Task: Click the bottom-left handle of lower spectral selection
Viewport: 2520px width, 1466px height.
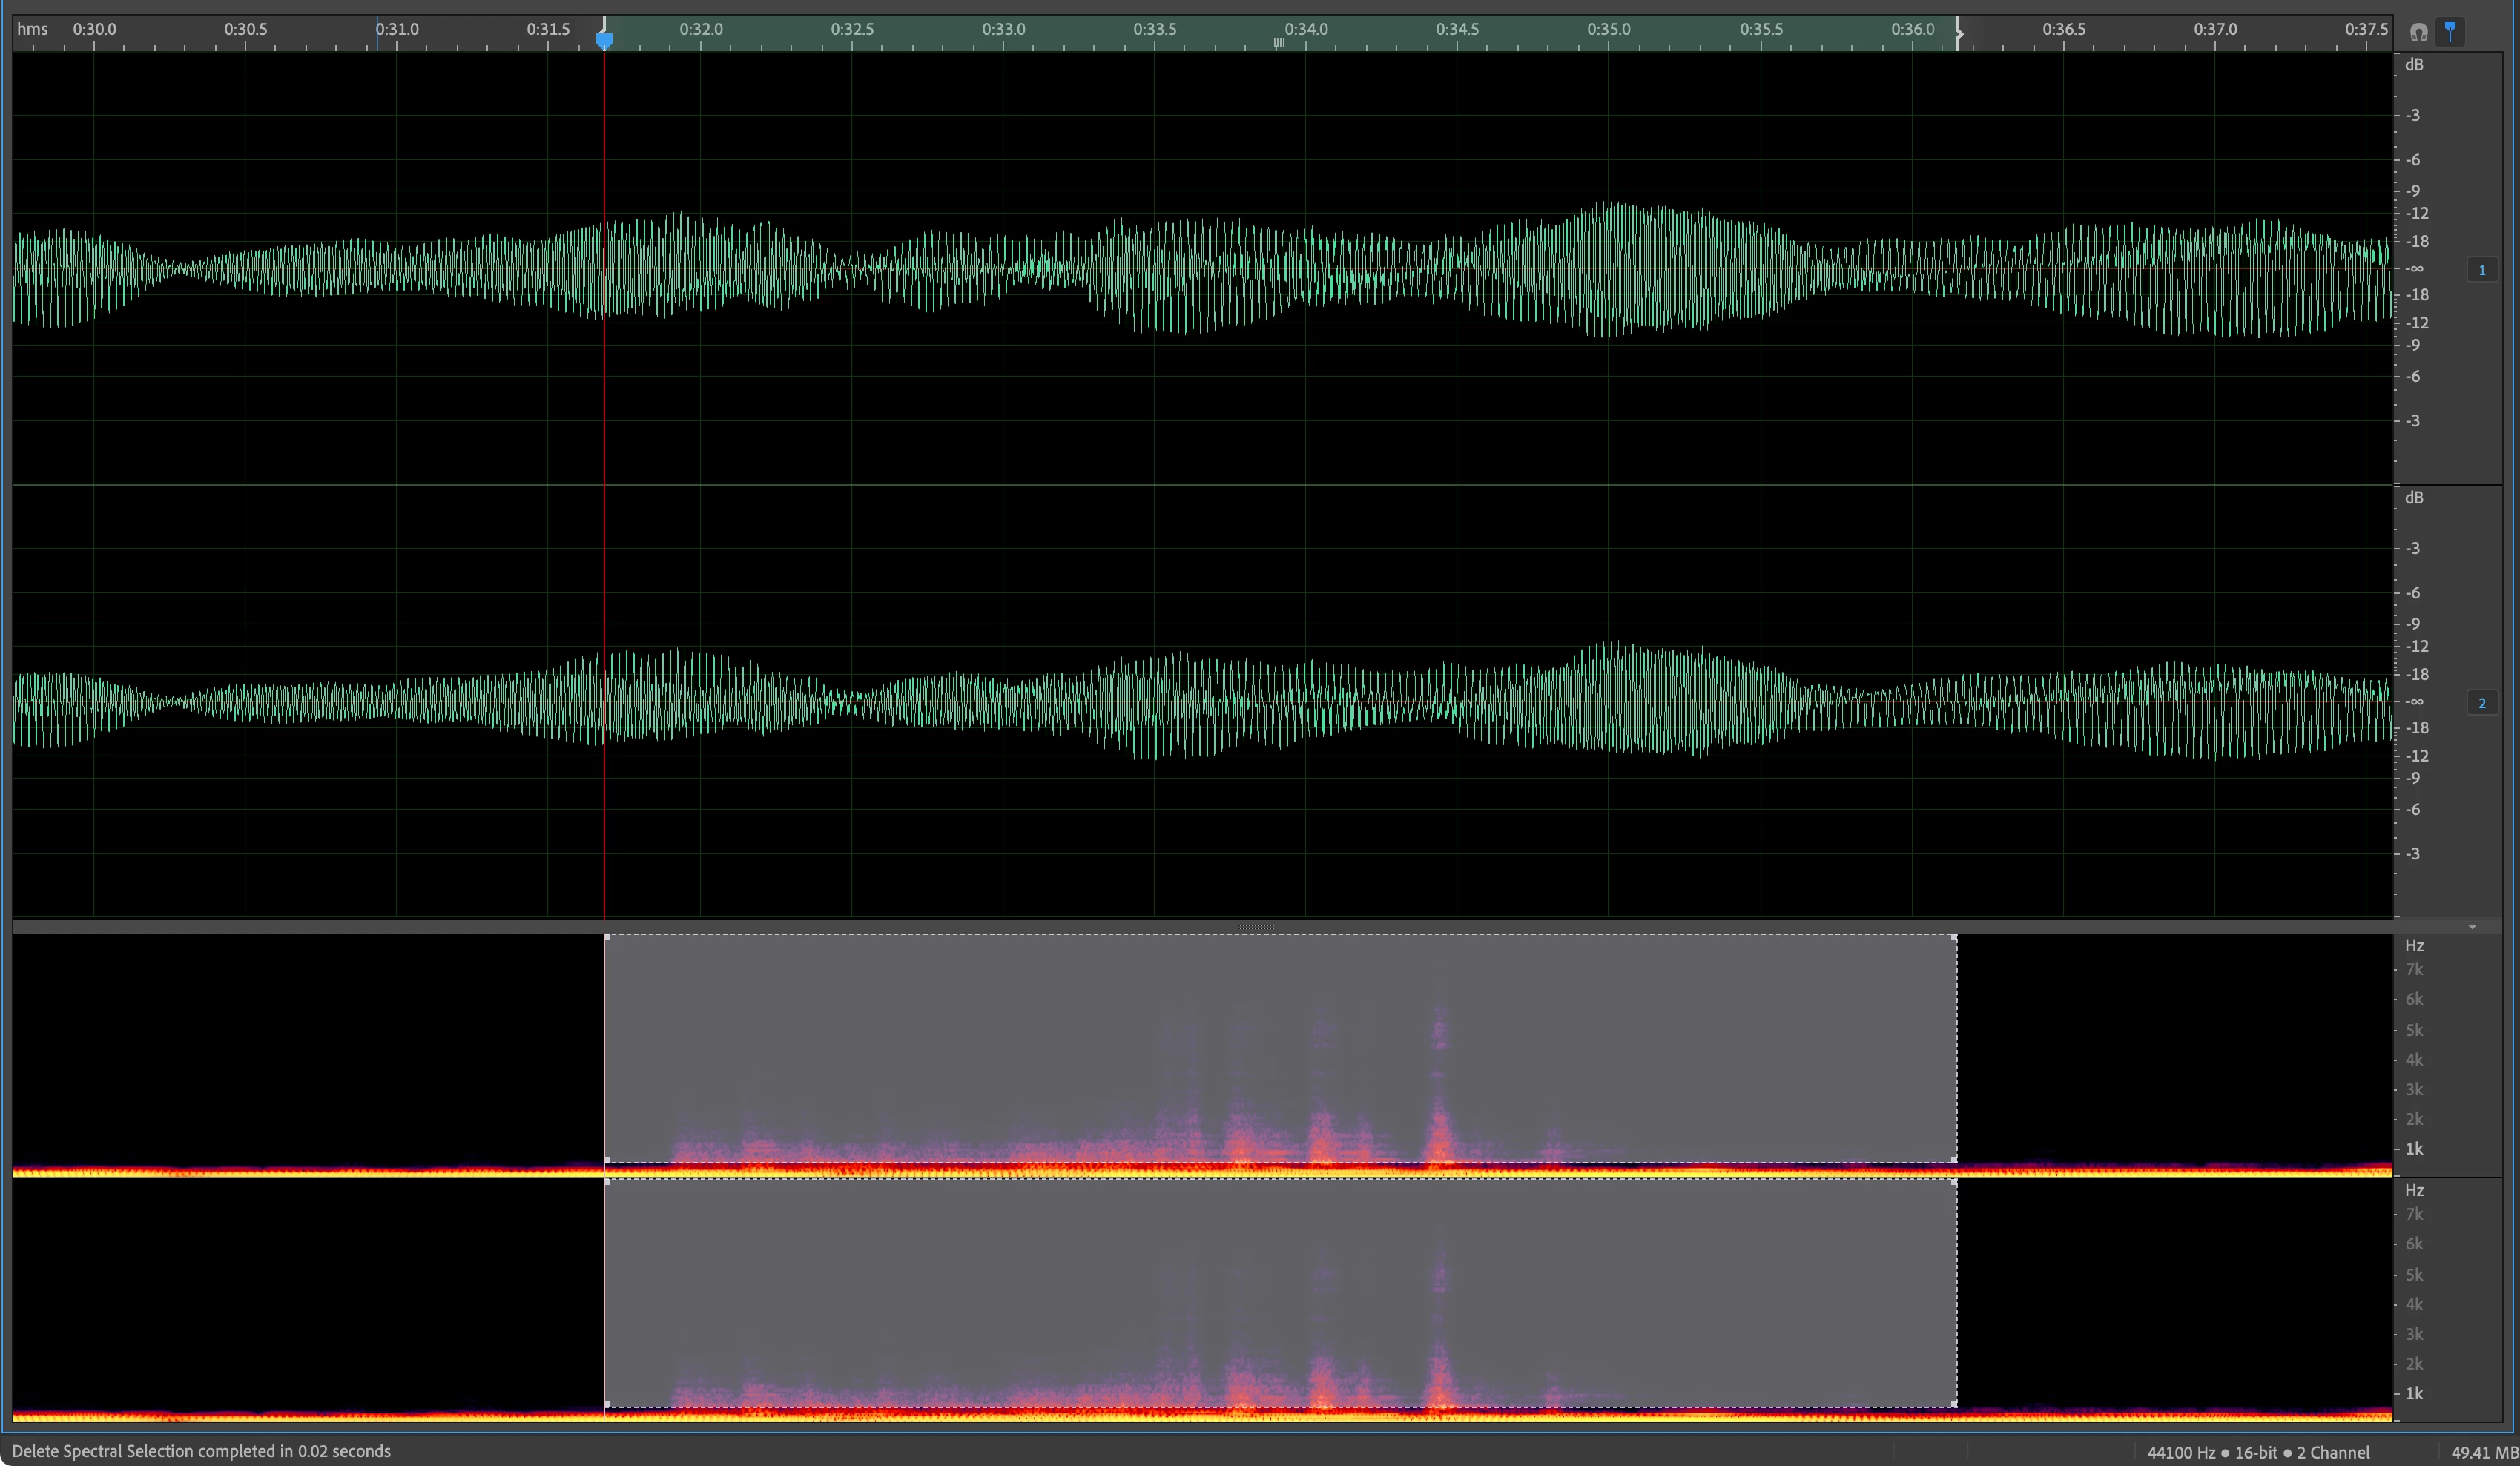Action: pyautogui.click(x=607, y=1405)
